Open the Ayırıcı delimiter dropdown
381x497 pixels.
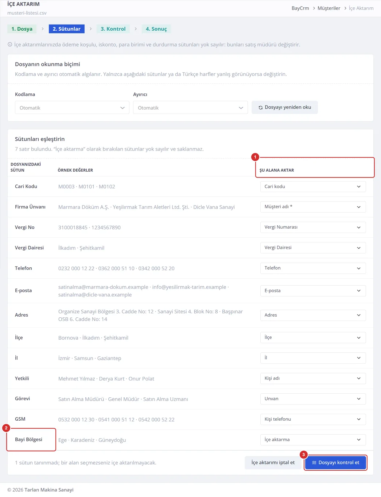[x=190, y=108]
